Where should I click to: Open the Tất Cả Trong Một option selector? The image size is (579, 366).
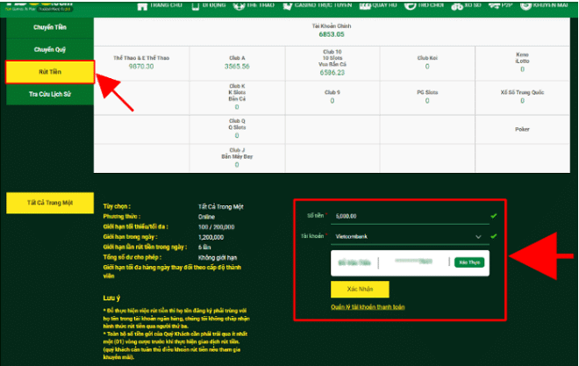pos(49,202)
